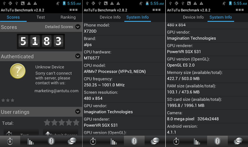Tap the partially visible Test button
The width and height of the screenshot is (248, 147).
click(21, 133)
